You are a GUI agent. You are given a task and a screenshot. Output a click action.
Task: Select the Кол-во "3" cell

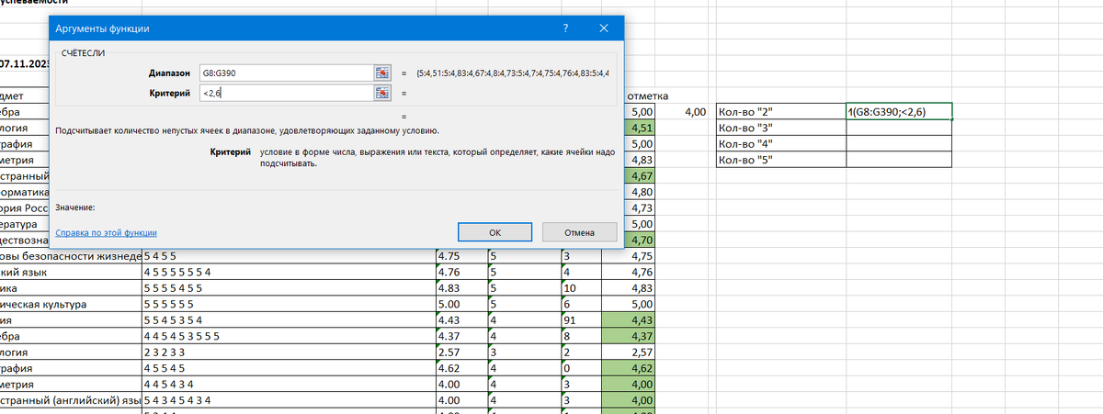click(780, 129)
